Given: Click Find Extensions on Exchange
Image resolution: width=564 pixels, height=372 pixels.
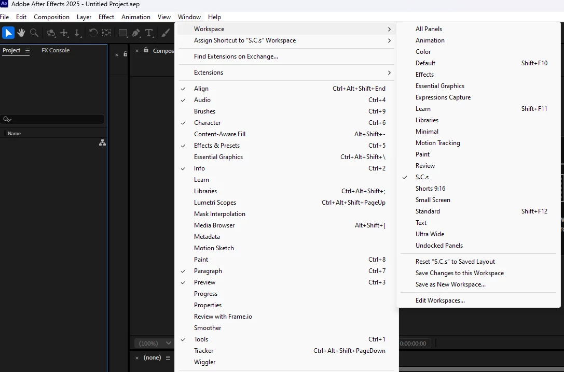Looking at the screenshot, I should click(x=286, y=56).
